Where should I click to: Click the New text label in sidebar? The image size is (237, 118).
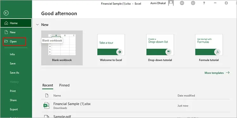tap(13, 32)
